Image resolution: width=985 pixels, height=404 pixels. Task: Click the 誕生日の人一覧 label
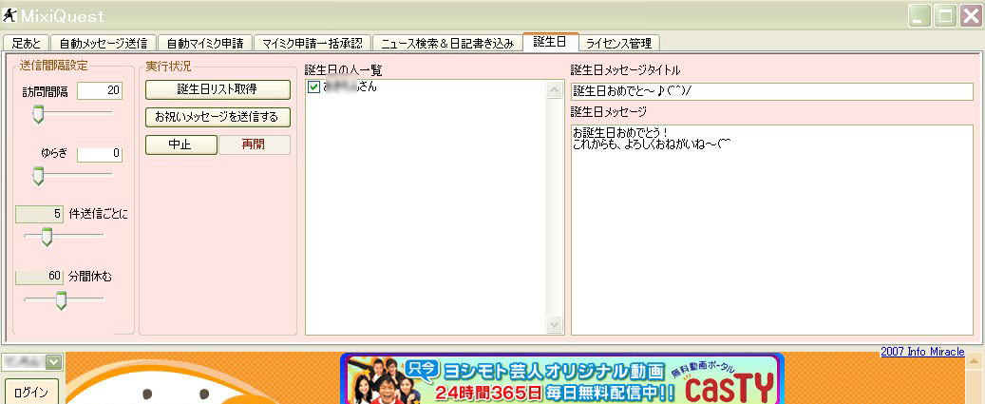tap(343, 69)
